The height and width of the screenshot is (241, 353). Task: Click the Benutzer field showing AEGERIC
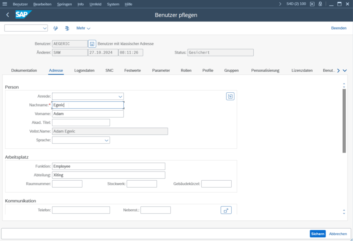[70, 44]
